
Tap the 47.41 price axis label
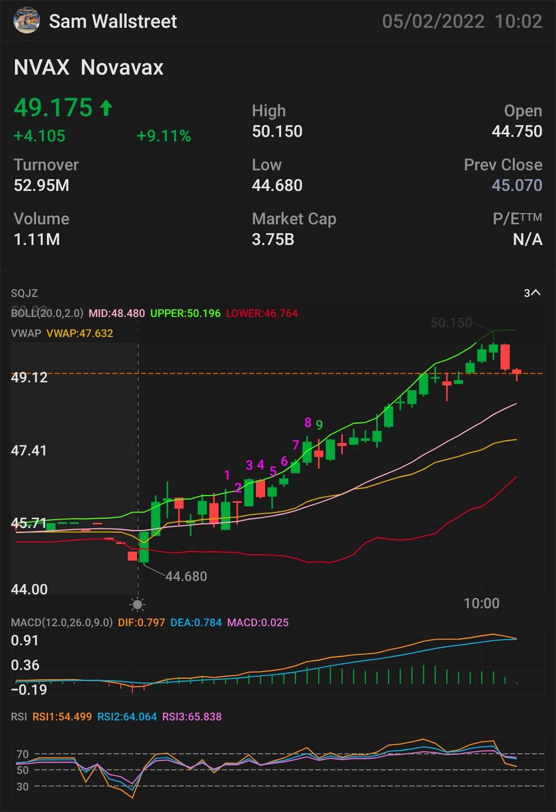point(29,450)
